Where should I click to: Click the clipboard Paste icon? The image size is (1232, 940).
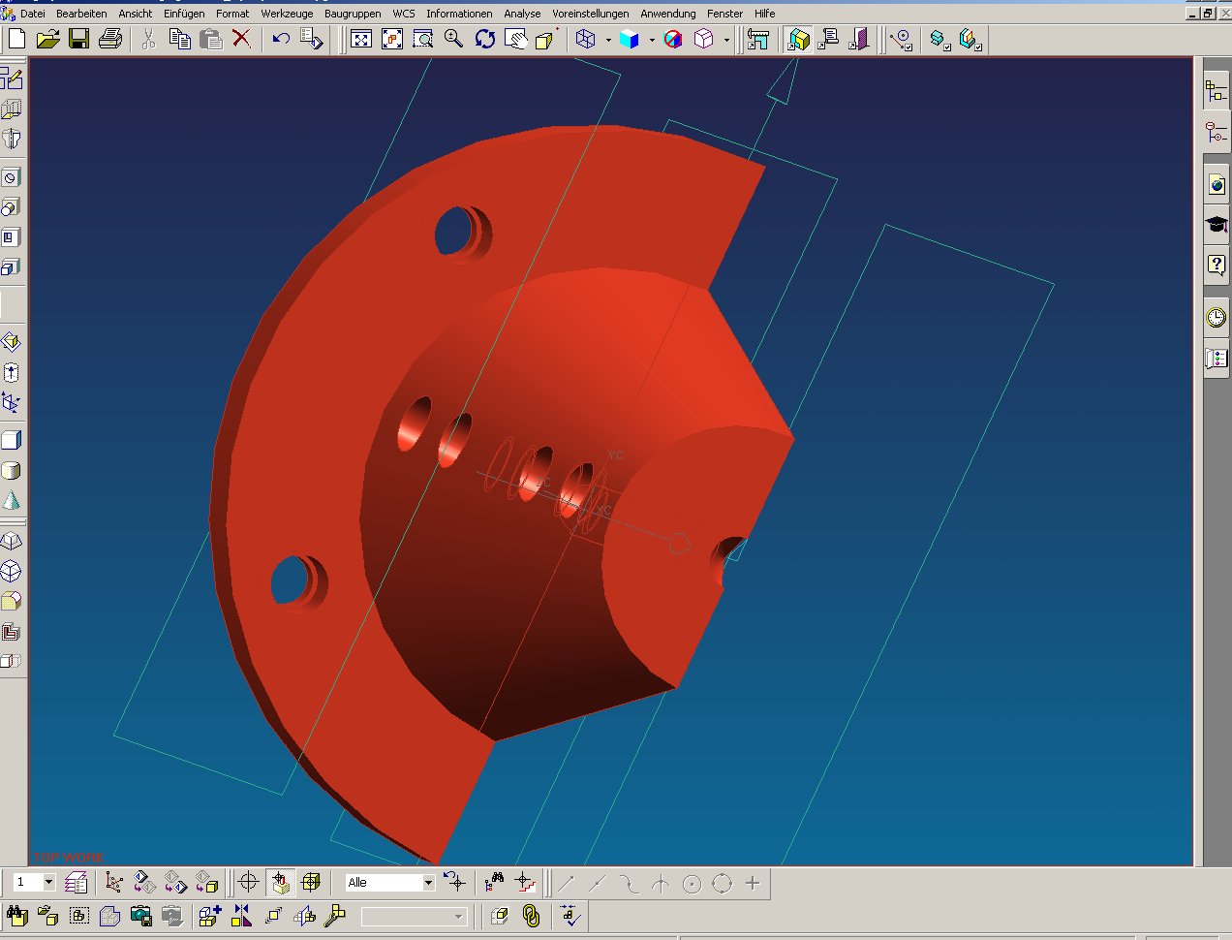(210, 39)
